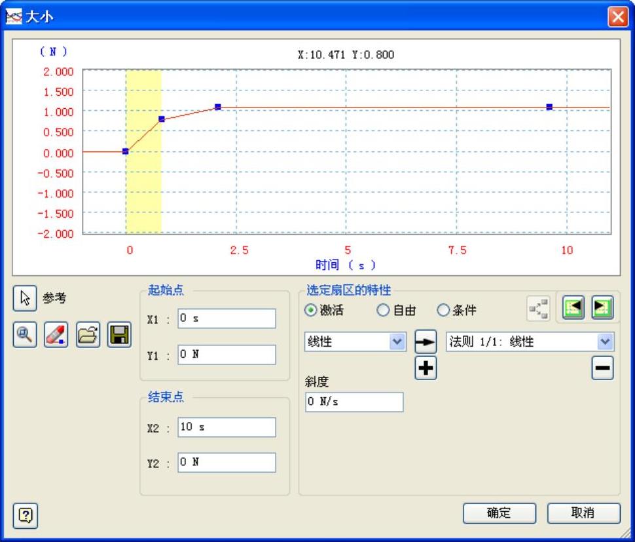Select the 条件 radio button
Screen dimensions: 635x542
[x=443, y=311]
